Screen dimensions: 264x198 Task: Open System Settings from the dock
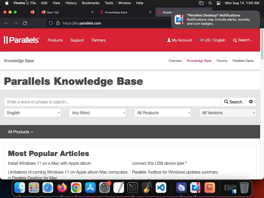click(104, 188)
